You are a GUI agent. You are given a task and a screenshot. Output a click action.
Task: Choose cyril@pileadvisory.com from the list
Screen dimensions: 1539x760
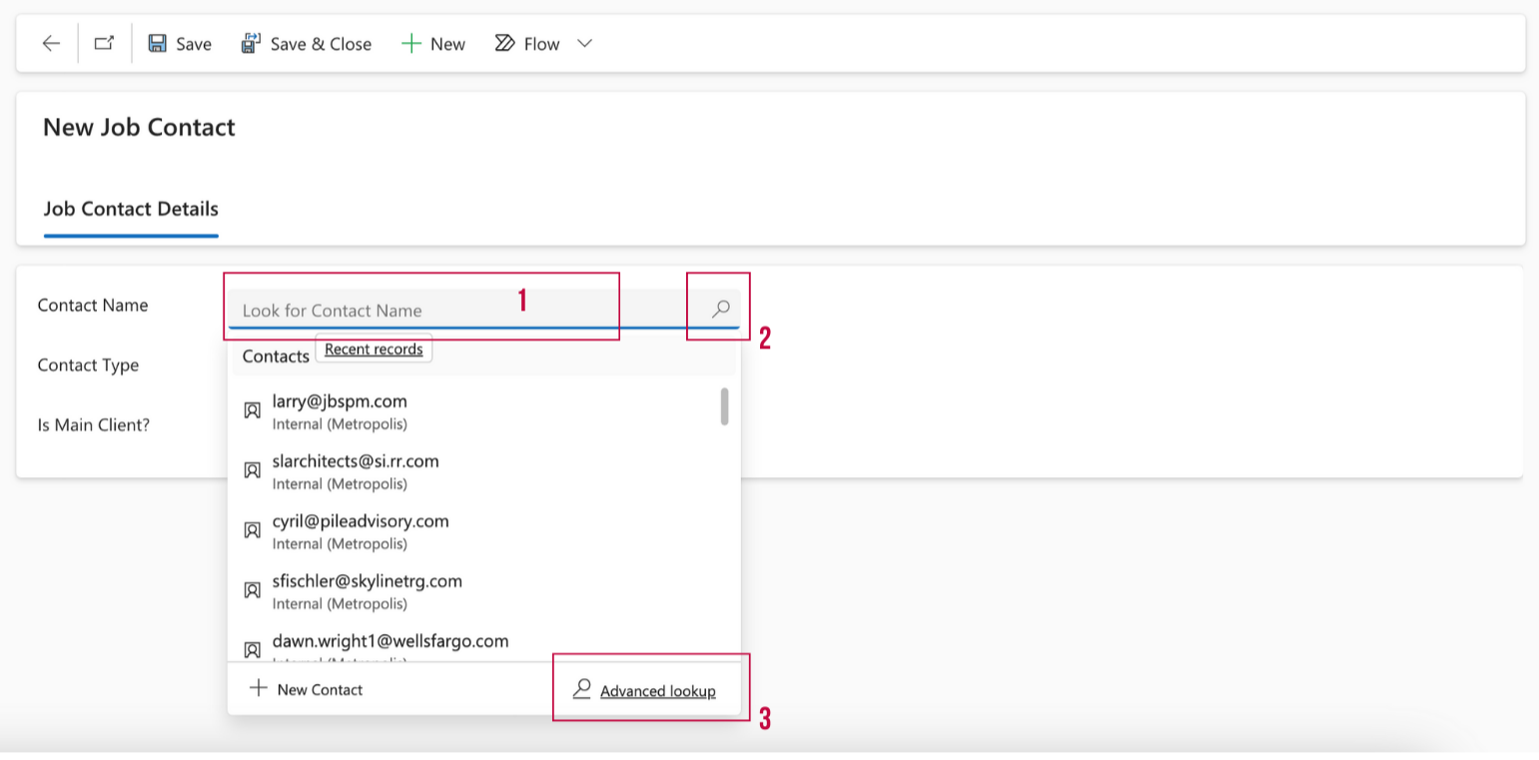point(360,521)
